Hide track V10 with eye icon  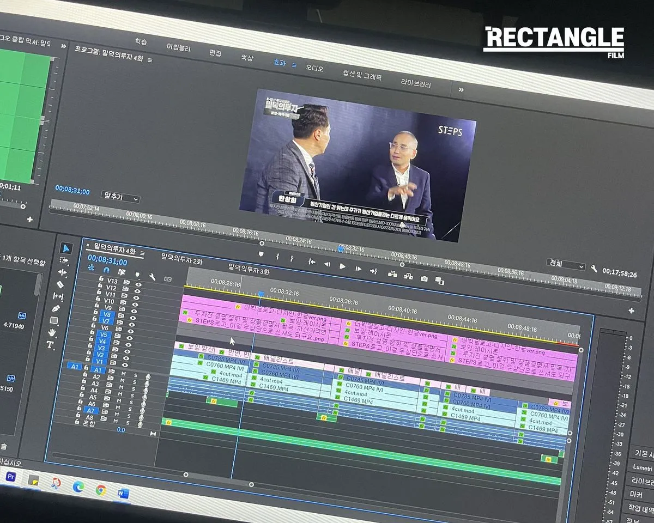click(135, 303)
